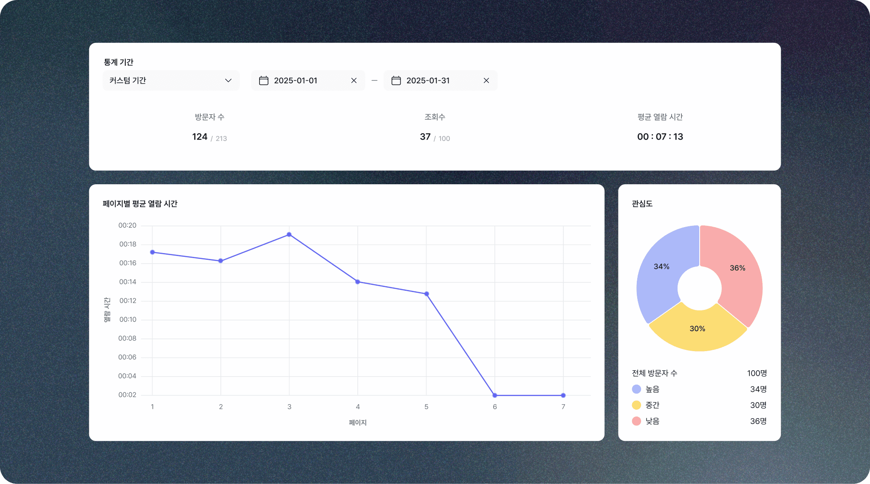Image resolution: width=870 pixels, height=484 pixels.
Task: Click calendar icon beside 2025-01-01
Action: point(264,81)
